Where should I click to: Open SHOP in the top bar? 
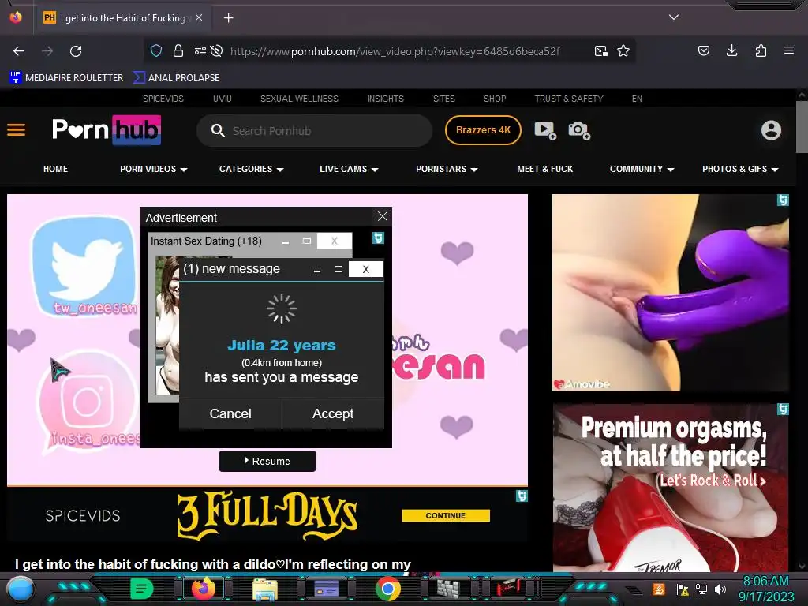tap(495, 99)
